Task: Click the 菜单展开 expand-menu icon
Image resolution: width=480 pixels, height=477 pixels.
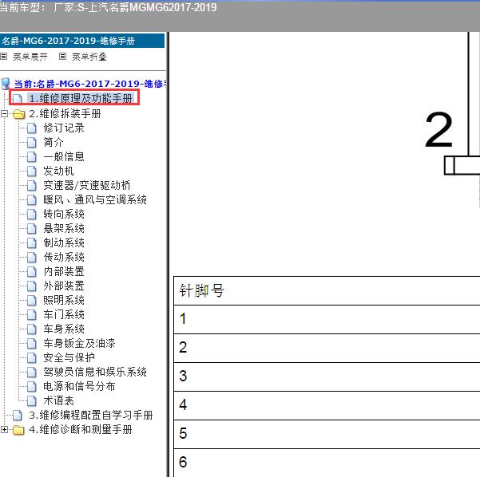Action: click(3, 57)
